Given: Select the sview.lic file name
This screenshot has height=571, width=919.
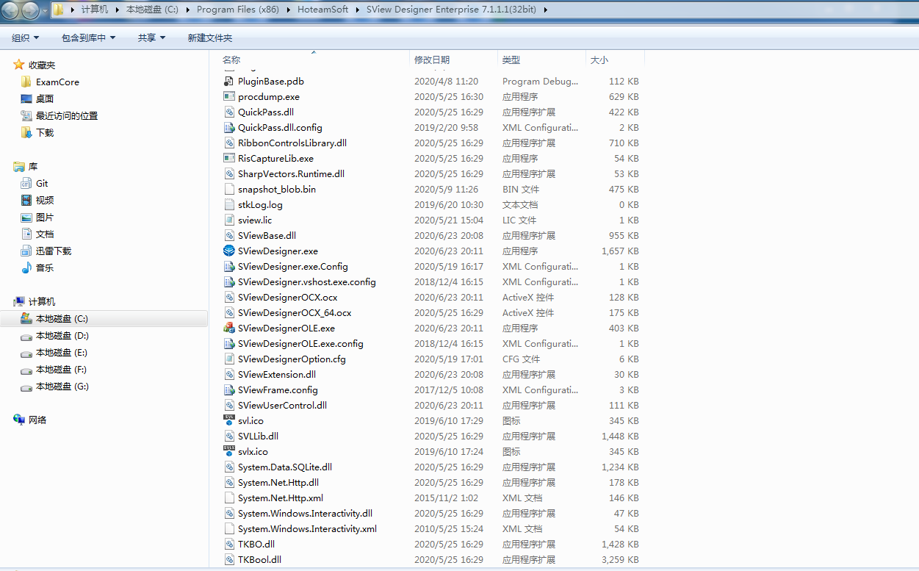Looking at the screenshot, I should [x=255, y=220].
